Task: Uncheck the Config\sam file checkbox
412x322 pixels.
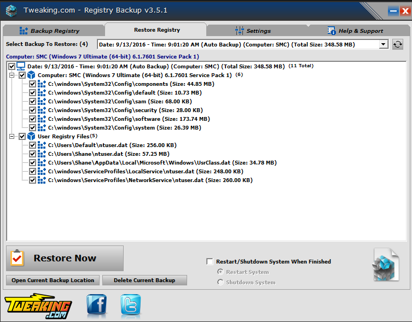Action: tap(32, 101)
